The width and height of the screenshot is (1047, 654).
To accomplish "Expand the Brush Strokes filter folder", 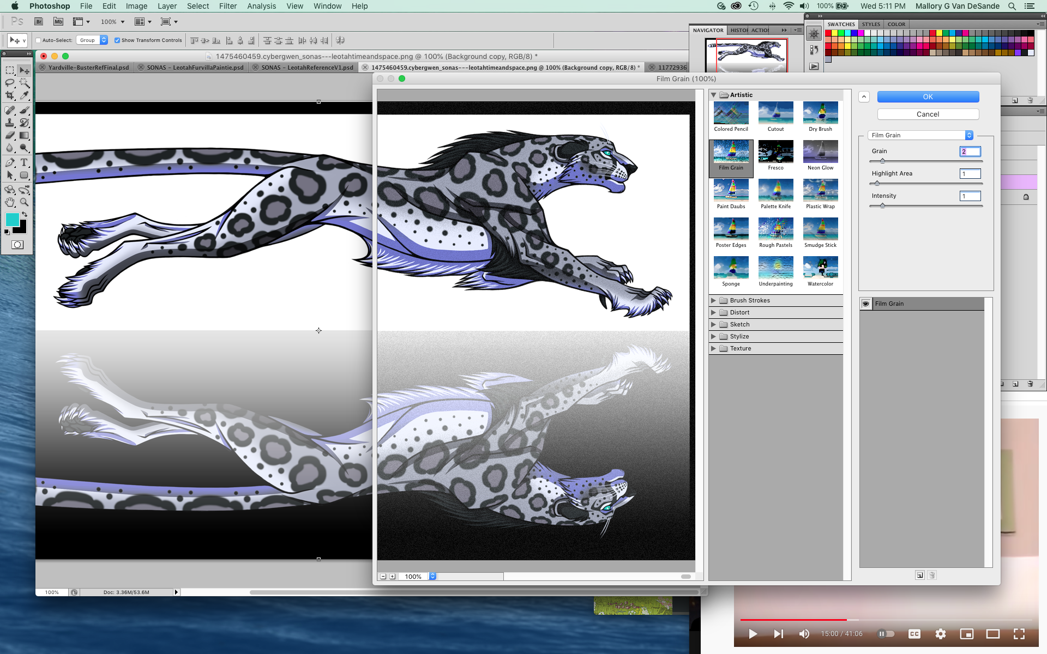I will point(713,300).
